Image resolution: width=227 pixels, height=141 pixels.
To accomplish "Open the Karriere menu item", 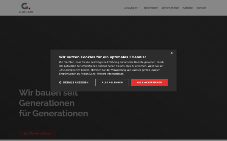I will 188,8.
